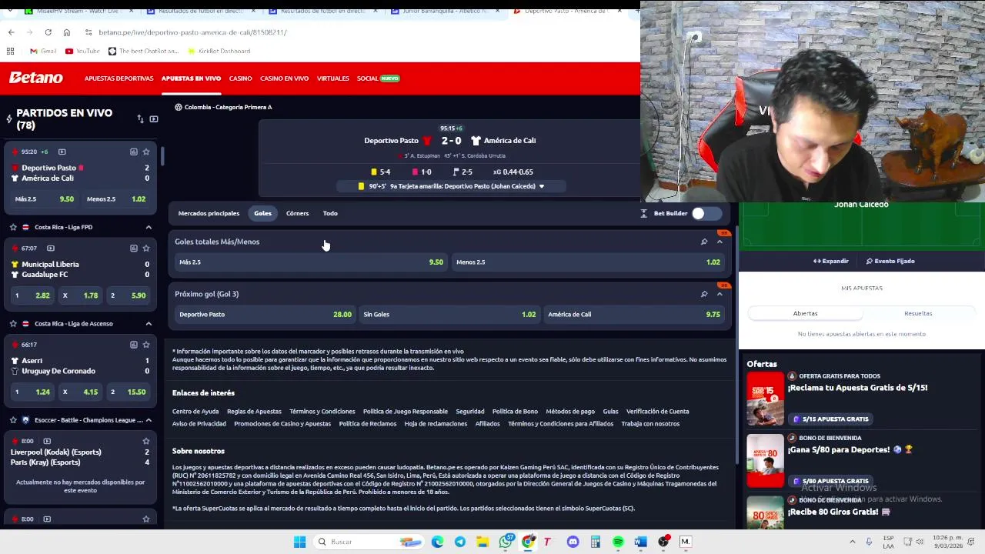Click Evento Fijado button
The image size is (985, 554).
(890, 261)
